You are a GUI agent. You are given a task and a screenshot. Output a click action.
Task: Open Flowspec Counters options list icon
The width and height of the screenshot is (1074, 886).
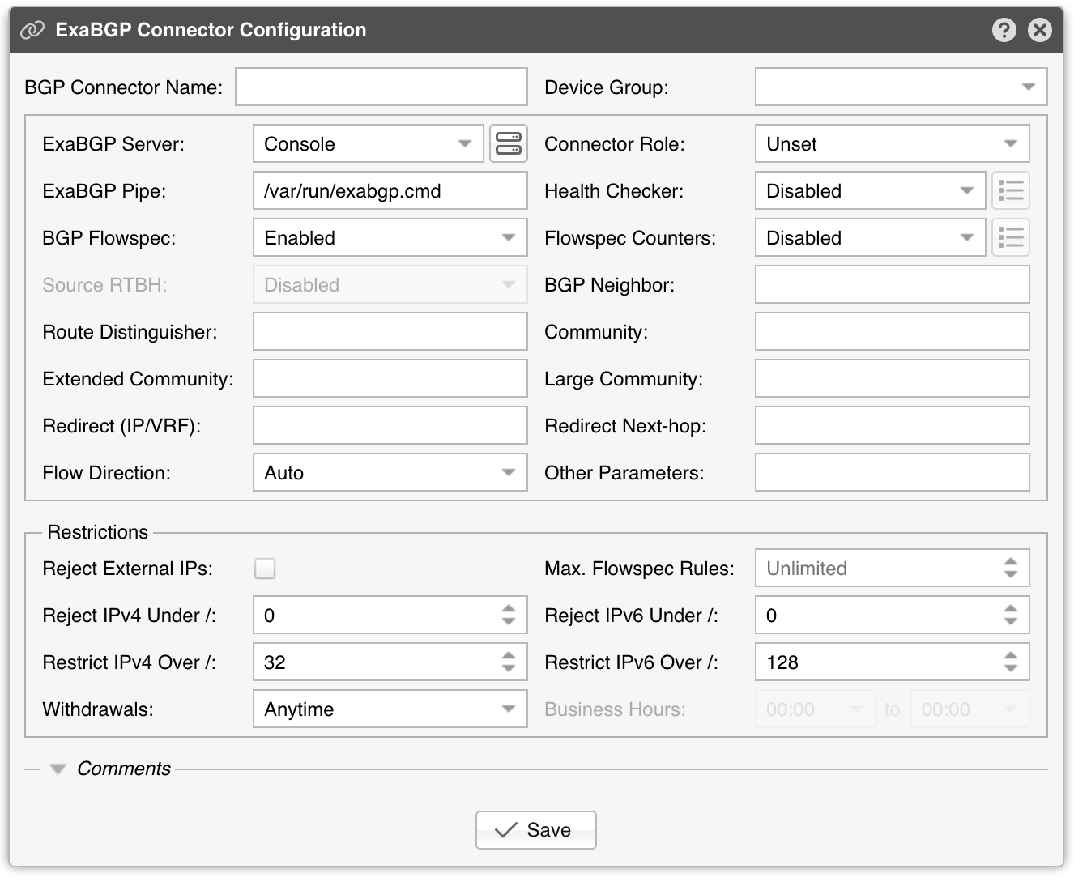1011,238
